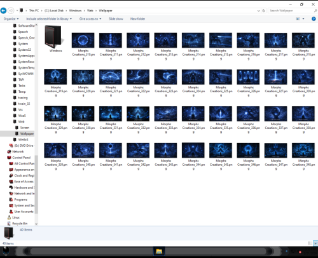
Task: Select Morphs Creations_345.png thumbnail
Action: tap(221, 151)
